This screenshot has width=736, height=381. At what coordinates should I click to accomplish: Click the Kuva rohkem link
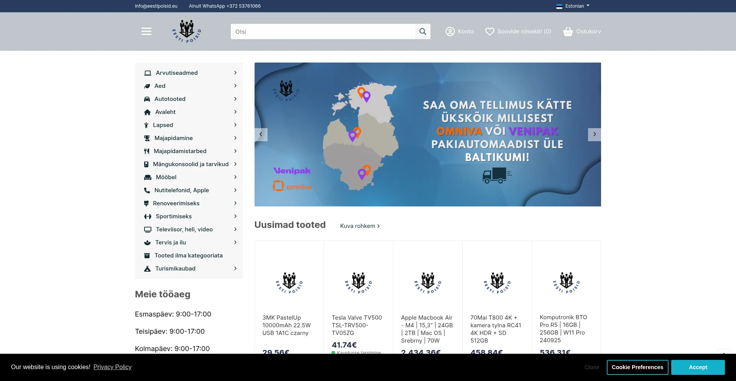pos(360,226)
